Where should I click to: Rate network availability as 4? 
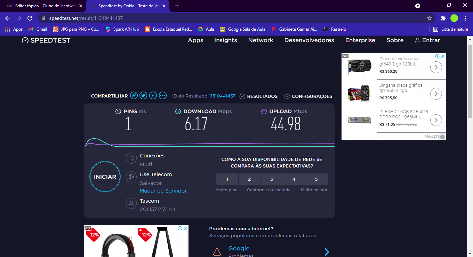pos(294,179)
